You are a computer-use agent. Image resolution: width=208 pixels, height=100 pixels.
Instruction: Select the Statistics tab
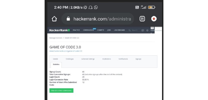[x=56, y=64]
